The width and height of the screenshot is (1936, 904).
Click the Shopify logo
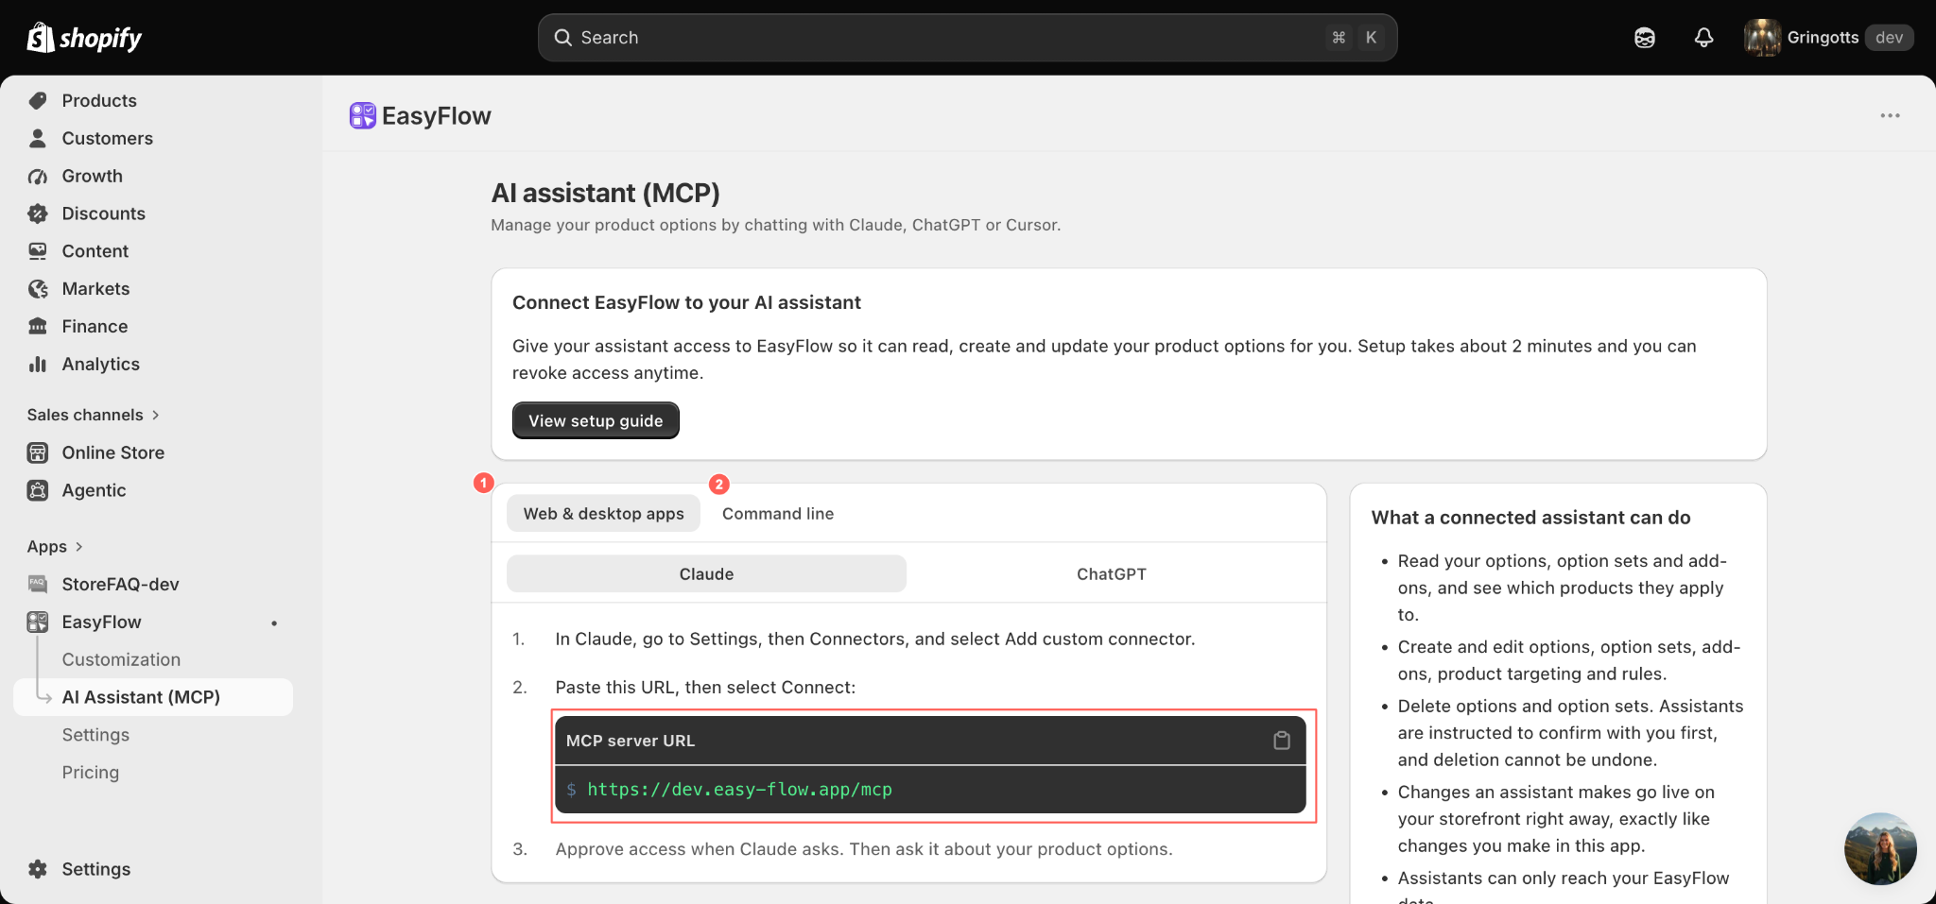[x=84, y=38]
